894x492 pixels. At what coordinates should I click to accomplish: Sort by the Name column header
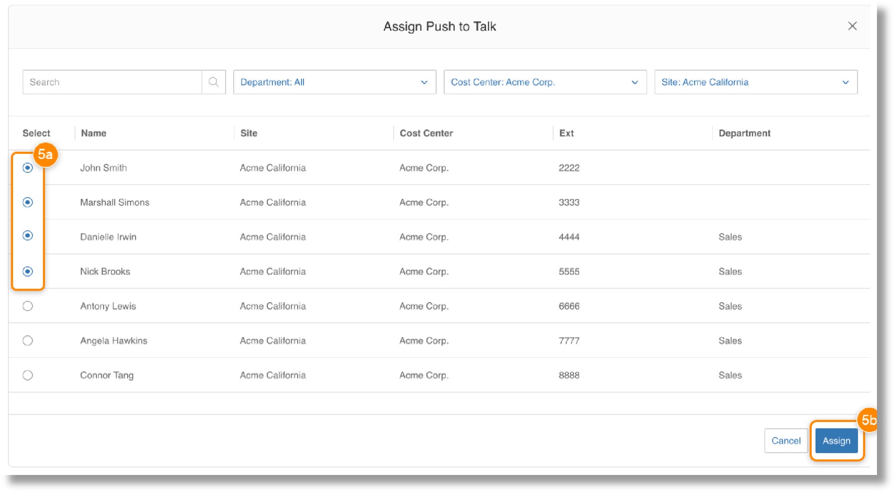pos(94,133)
